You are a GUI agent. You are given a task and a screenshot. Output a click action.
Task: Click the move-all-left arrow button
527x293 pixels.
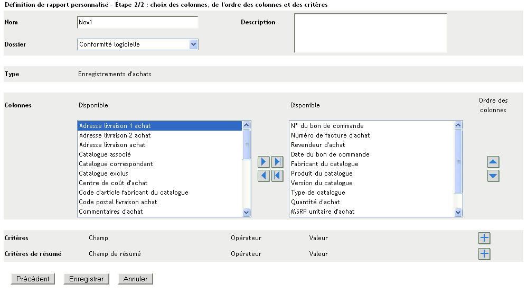[277, 176]
